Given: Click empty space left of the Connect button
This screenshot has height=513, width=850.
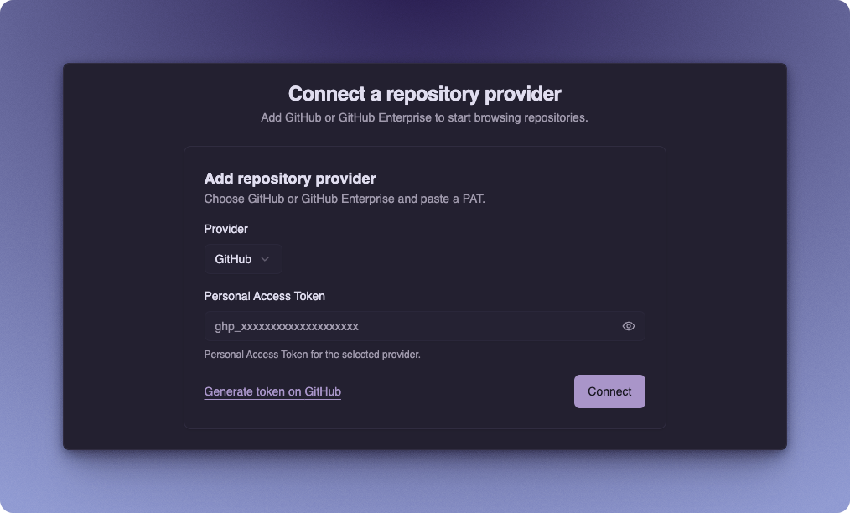Looking at the screenshot, I should (x=461, y=391).
